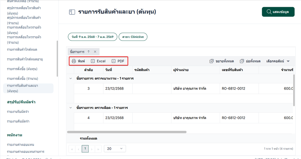Click the สาขา: Cliniclive branch filter chip

click(133, 37)
